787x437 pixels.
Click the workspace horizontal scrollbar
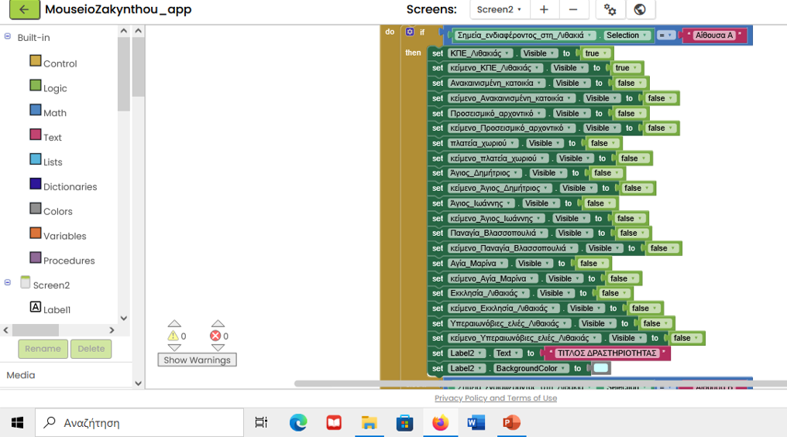tap(540, 384)
